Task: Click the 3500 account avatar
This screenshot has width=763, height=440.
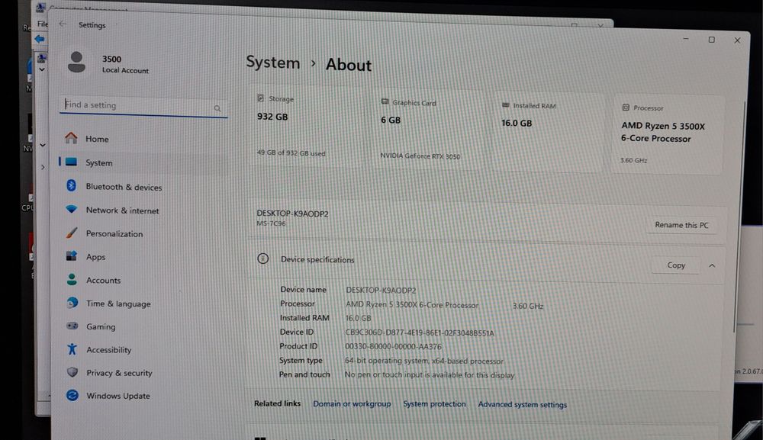Action: 76,63
